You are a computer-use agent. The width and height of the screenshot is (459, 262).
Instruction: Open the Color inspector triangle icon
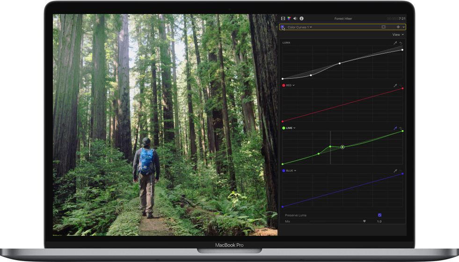pos(289,18)
